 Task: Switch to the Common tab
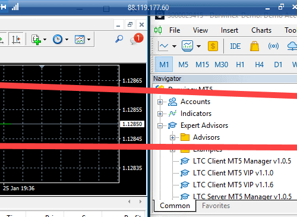[x=175, y=206]
